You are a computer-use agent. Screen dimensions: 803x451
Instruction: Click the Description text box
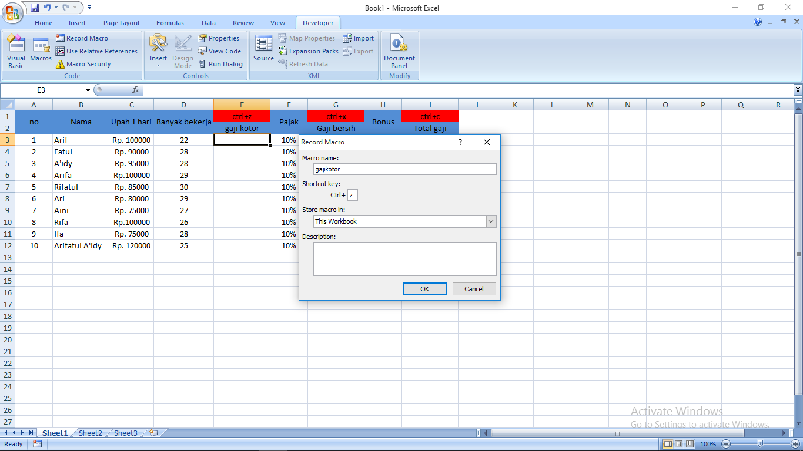pos(405,259)
